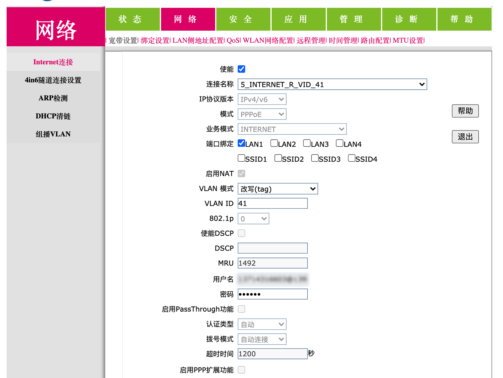Check the SSID1 binding checkbox

pos(241,158)
